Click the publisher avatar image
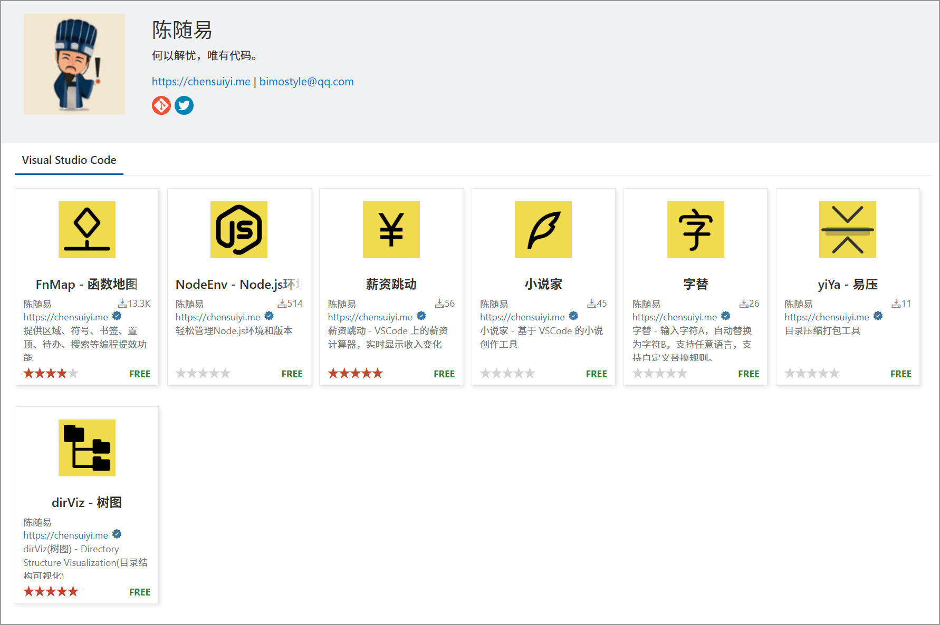 tap(74, 64)
